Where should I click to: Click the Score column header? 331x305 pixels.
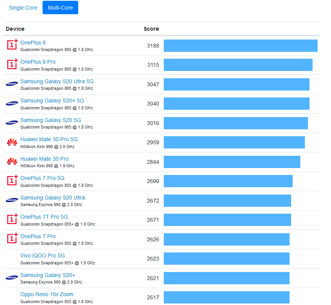click(x=151, y=29)
